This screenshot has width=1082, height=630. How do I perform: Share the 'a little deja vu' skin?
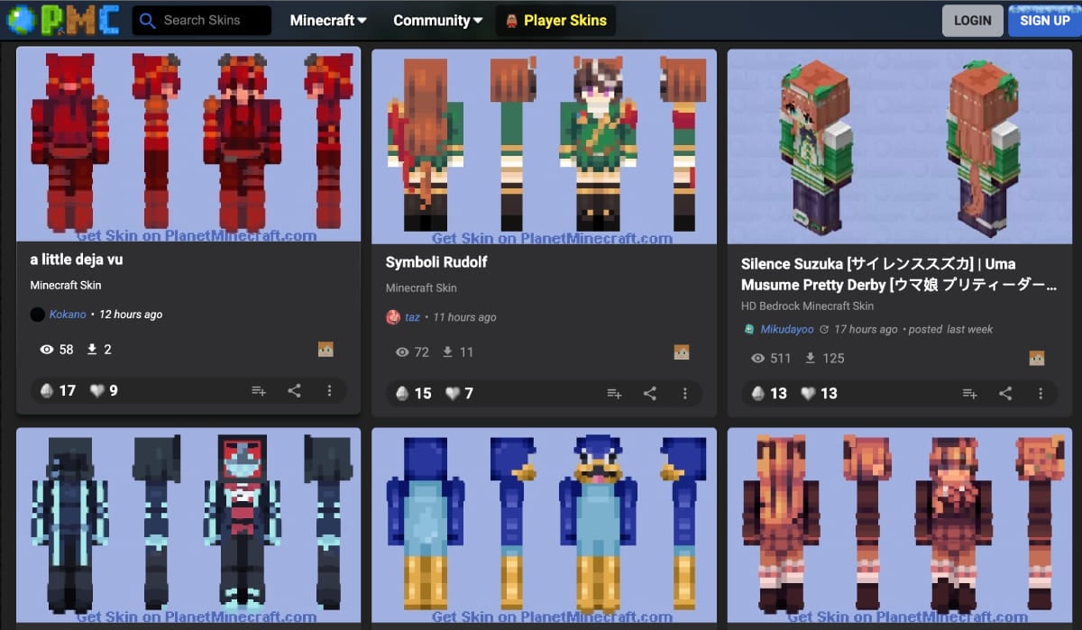294,390
